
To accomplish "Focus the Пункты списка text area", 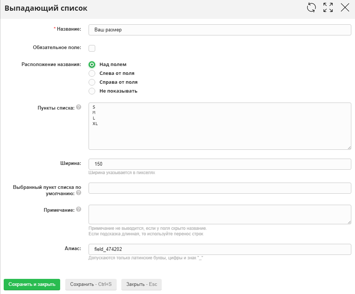I will 220,126.
